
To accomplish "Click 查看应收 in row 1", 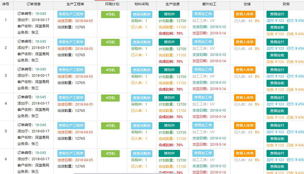I will coord(277,27).
